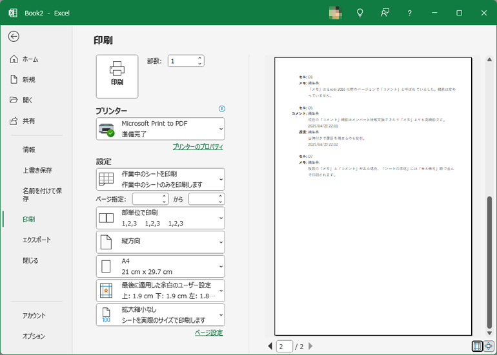Screen dimensions: 497x355
Task: Open プリンターのプロパティ link
Action: (198, 147)
